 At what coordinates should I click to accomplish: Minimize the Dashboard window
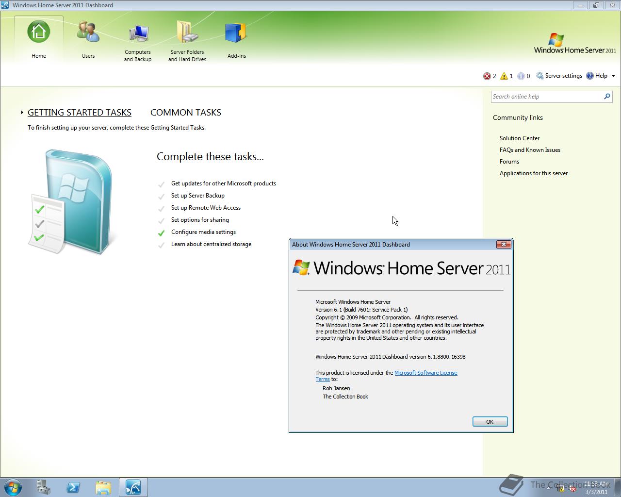580,5
